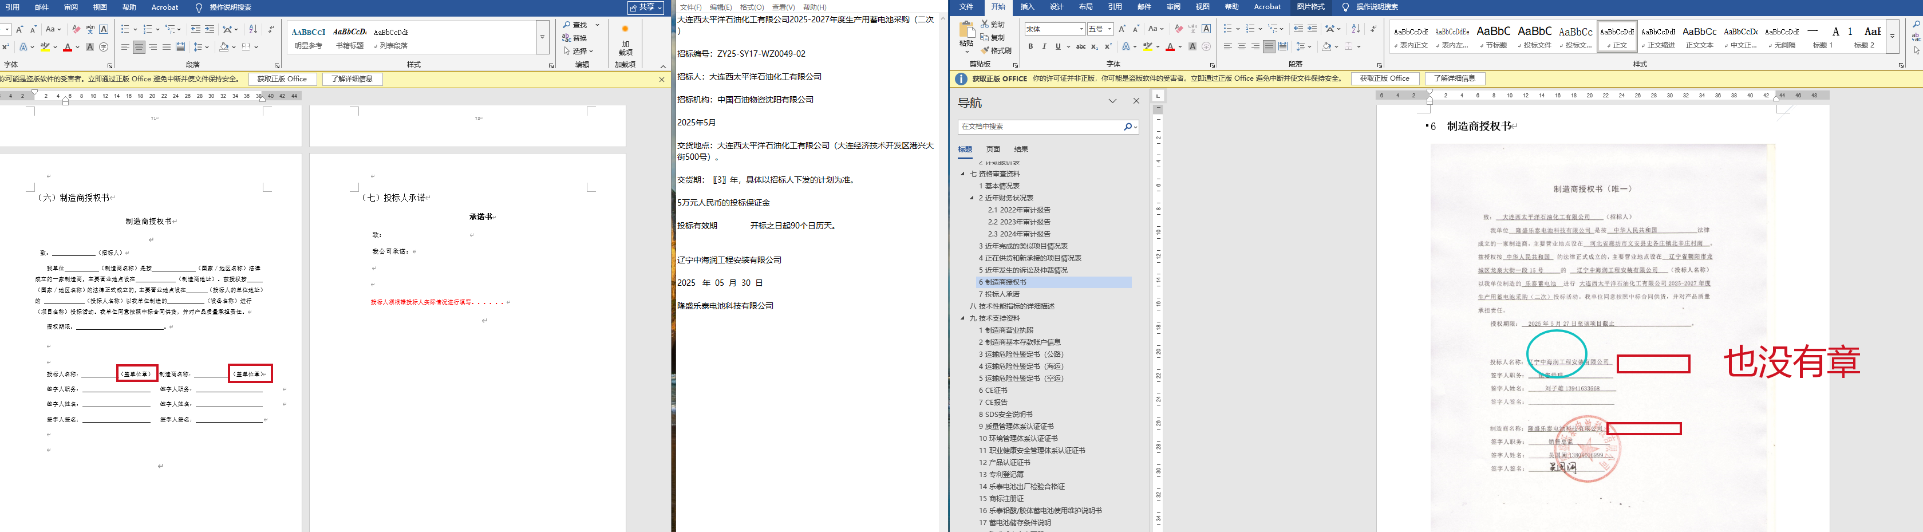Click Sort A-Z icon in left Word window
Screen dimensions: 1923x532
pyautogui.click(x=253, y=29)
